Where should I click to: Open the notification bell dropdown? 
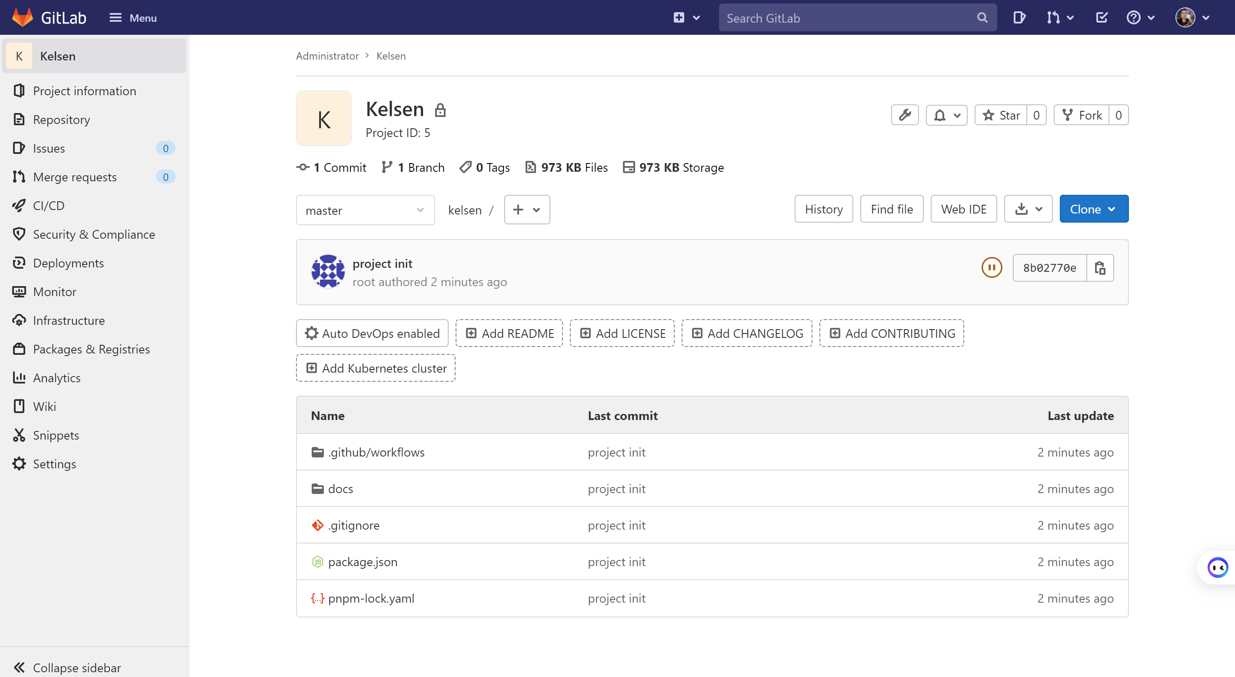pyautogui.click(x=946, y=115)
